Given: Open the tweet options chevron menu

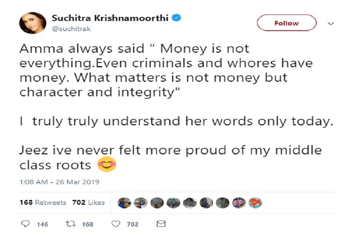Looking at the screenshot, I should 331,23.
